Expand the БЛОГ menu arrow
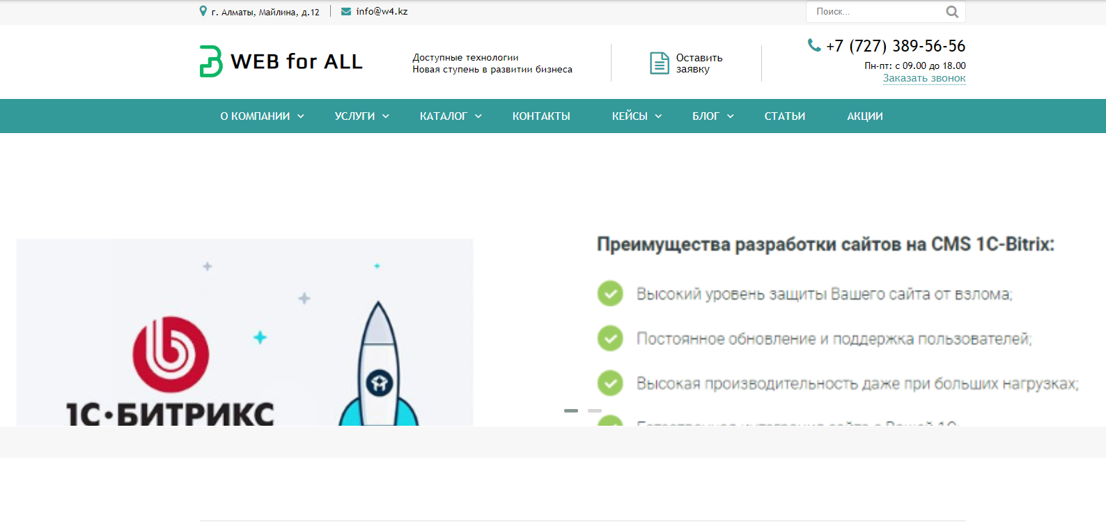Image resolution: width=1106 pixels, height=524 pixels. tap(731, 116)
